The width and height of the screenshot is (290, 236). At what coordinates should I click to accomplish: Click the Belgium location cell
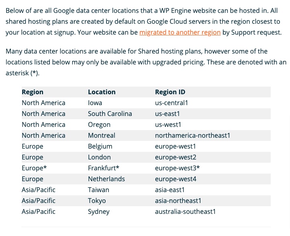pyautogui.click(x=100, y=147)
